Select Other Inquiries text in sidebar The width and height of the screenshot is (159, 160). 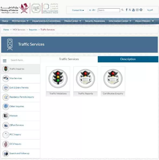[x=17, y=106]
